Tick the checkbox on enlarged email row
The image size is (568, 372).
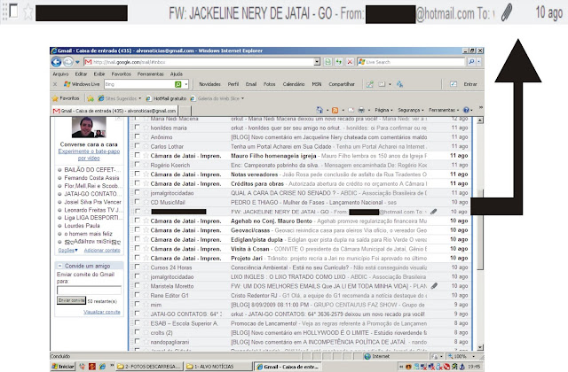(13, 12)
